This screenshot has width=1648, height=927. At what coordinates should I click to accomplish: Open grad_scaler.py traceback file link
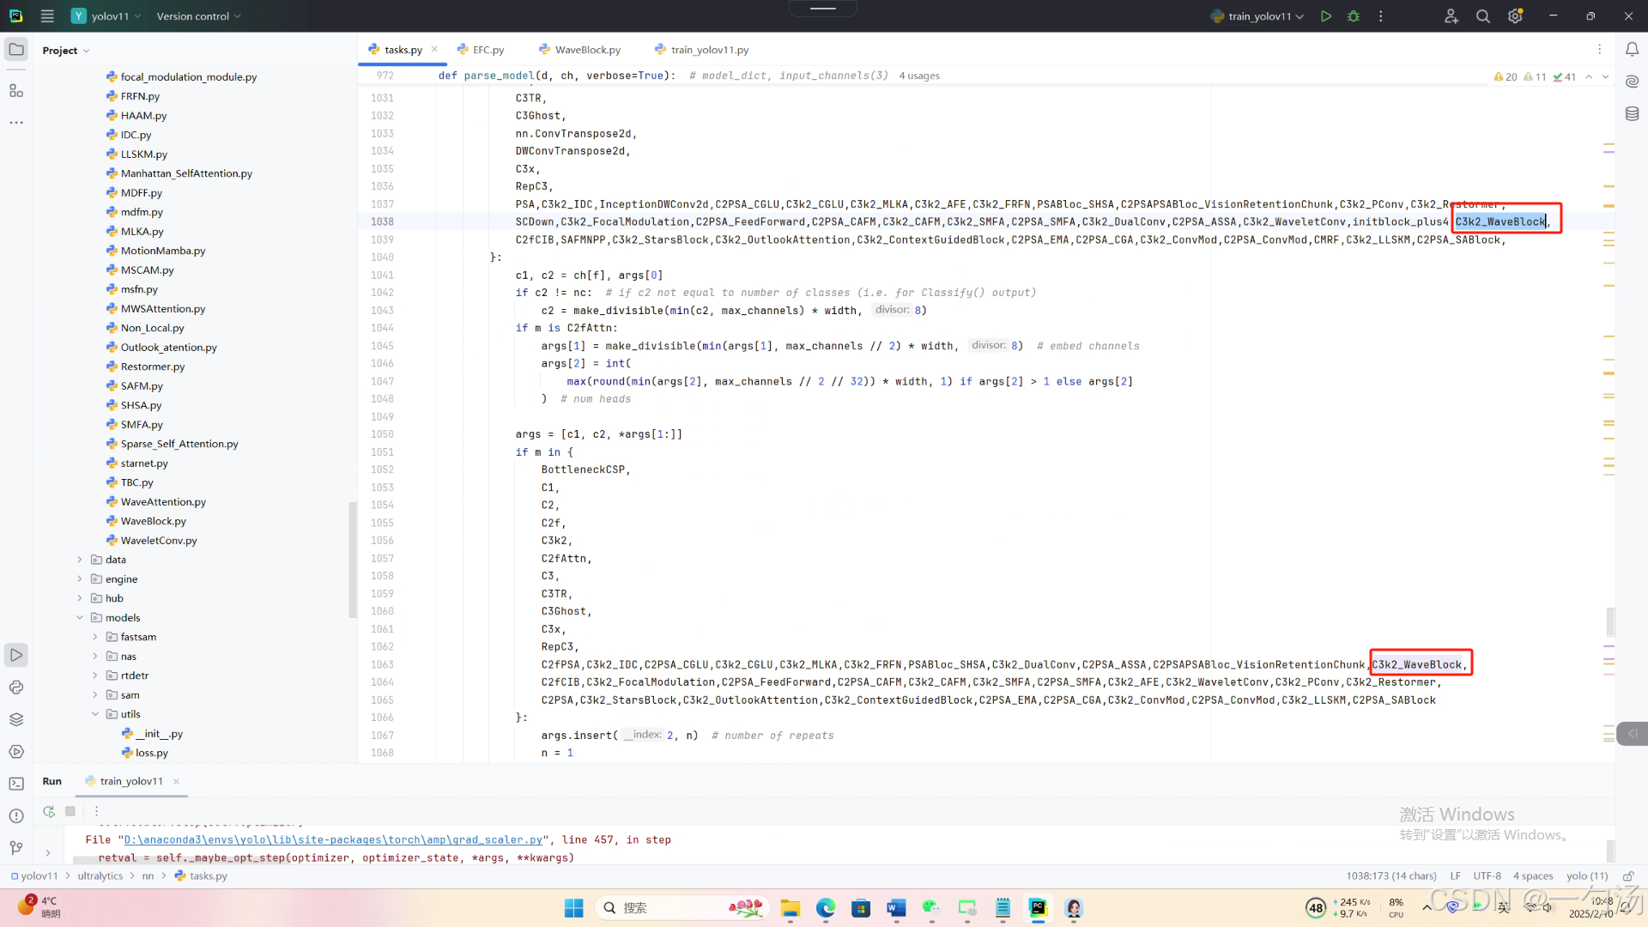click(x=333, y=840)
